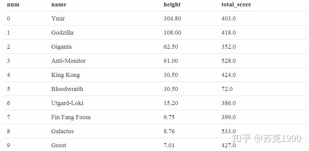
Task: Select the Ymir name cell
Action: tap(58, 18)
